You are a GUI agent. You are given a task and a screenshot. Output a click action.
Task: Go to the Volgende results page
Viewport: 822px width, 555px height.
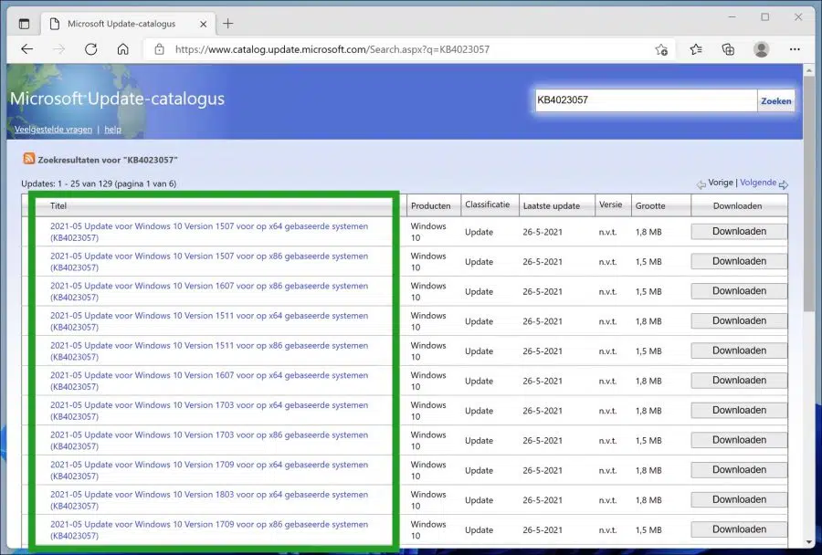[758, 183]
